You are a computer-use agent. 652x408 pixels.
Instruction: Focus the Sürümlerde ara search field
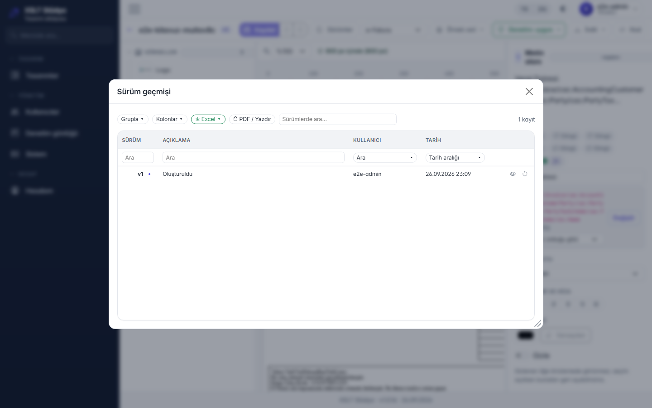[338, 119]
